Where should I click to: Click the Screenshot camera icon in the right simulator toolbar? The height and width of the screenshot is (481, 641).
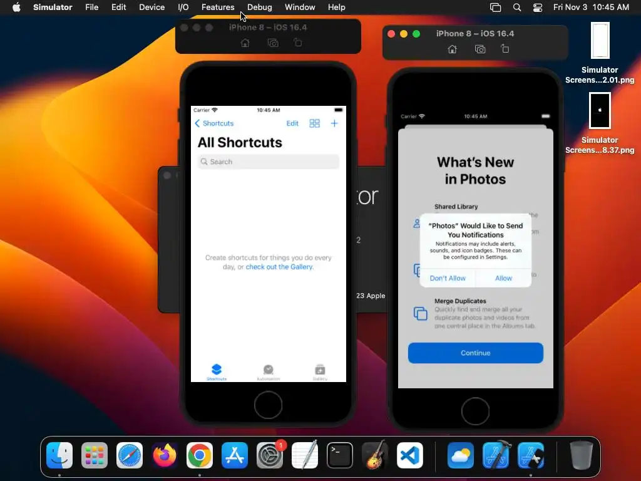[x=480, y=49]
